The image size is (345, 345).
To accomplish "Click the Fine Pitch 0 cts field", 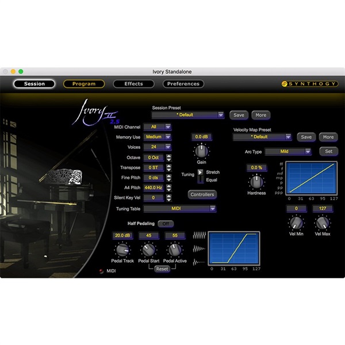I will tap(154, 178).
